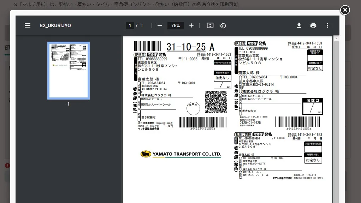Click the 31-10-25 A sorting code
The width and height of the screenshot is (361, 203).
[x=190, y=47]
